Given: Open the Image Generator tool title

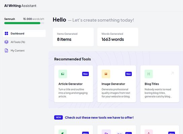Looking at the screenshot, I should pos(113,84).
